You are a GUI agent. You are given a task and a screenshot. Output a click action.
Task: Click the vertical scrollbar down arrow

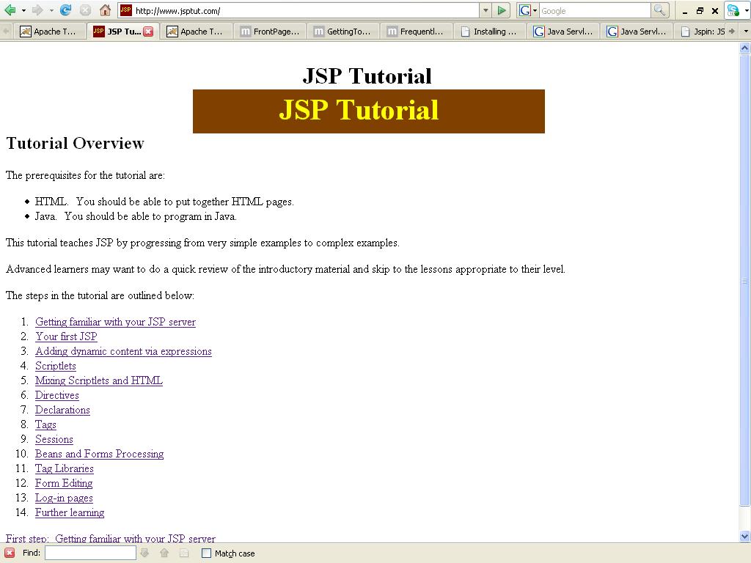click(x=745, y=536)
